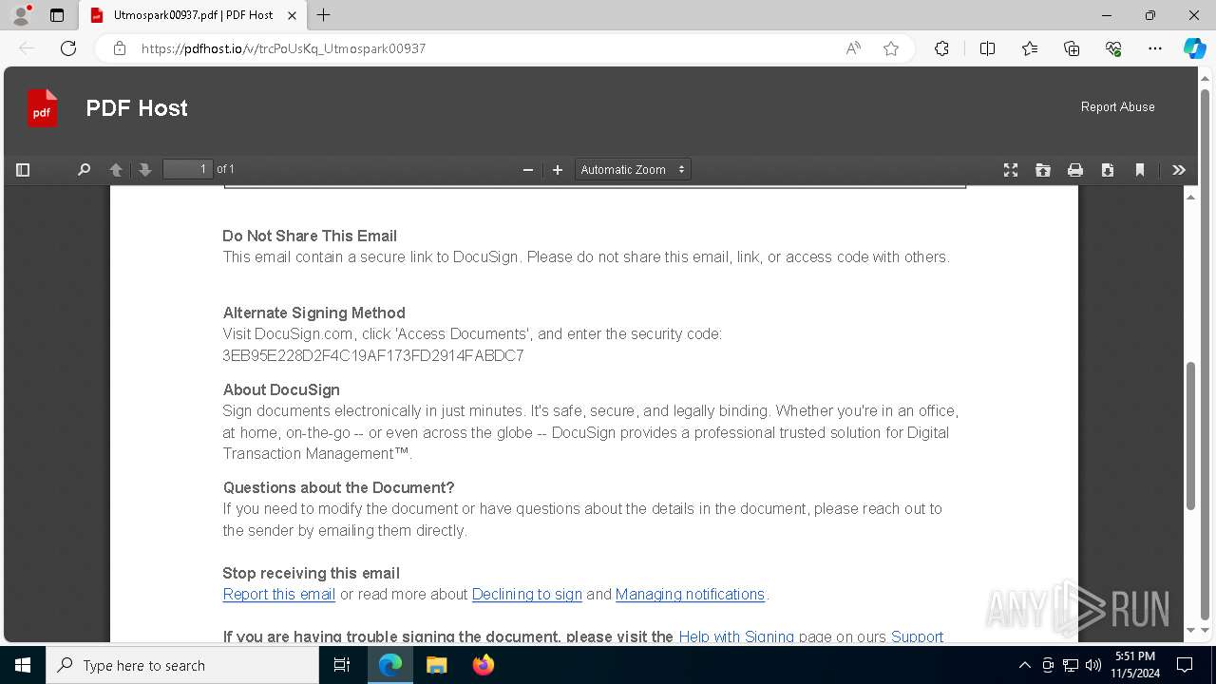Click the page number input field
Viewport: 1216px width, 684px height.
pyautogui.click(x=187, y=169)
